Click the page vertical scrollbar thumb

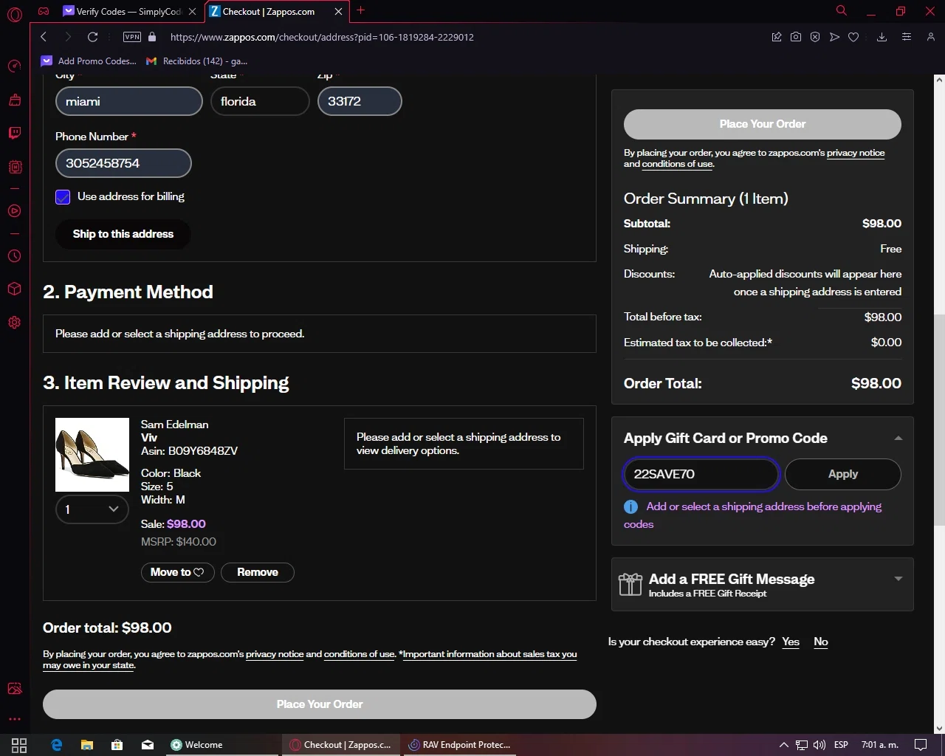click(939, 419)
